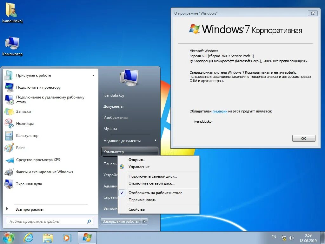Close the О программе Windows dialog
Image resolution: width=325 pixels, height=244 pixels.
tap(313, 13)
